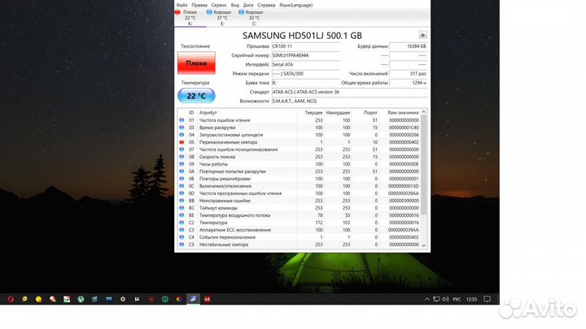
Task: Select row Скорость поиска
Action: [300, 157]
